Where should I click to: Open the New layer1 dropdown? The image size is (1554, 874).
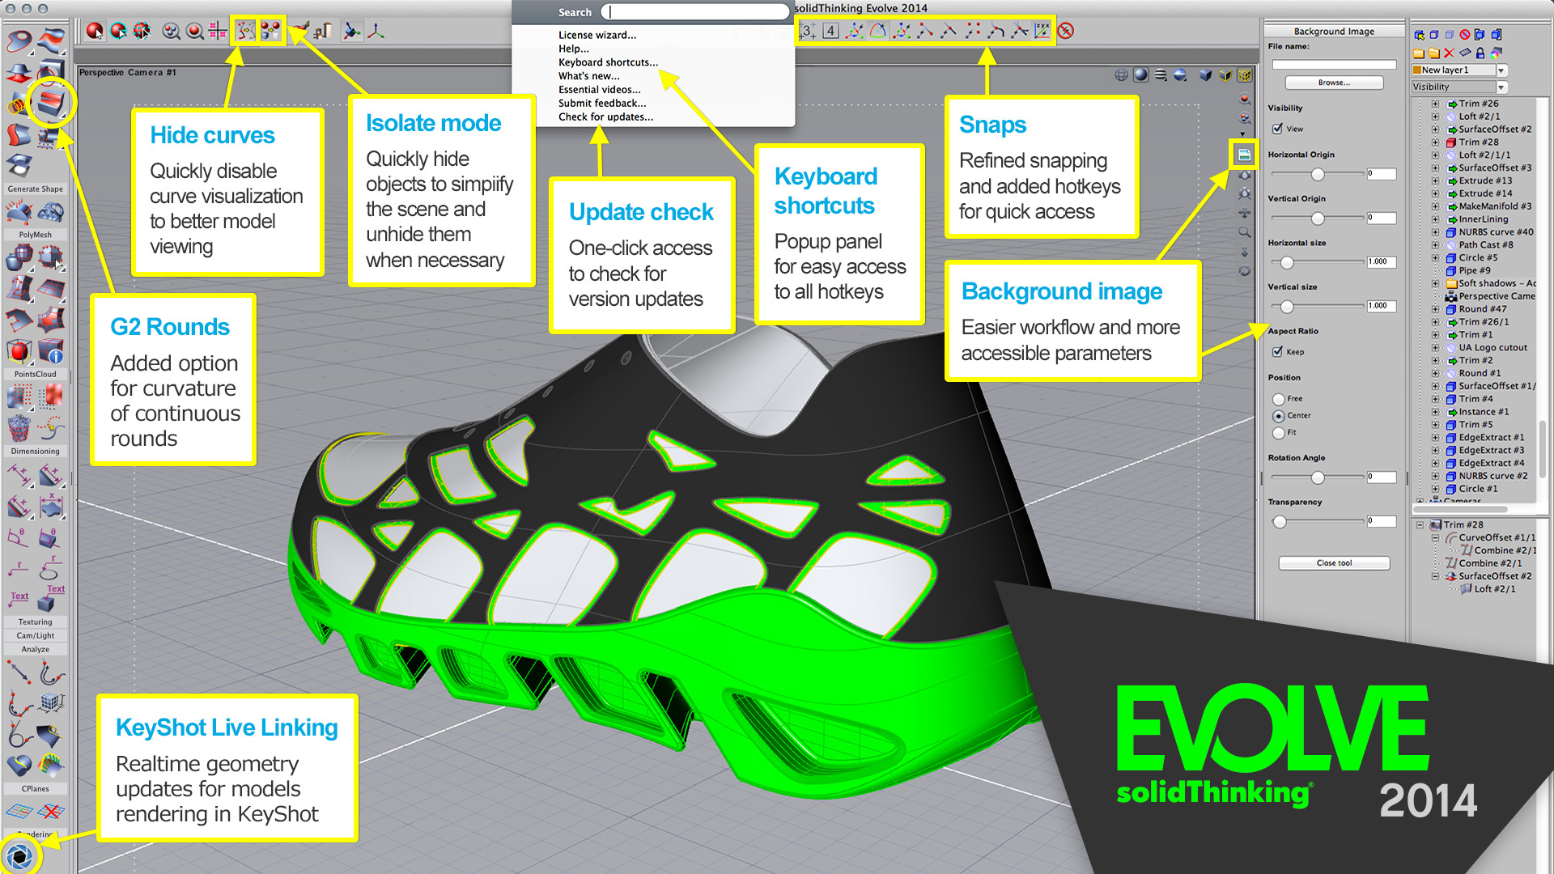tap(1501, 70)
